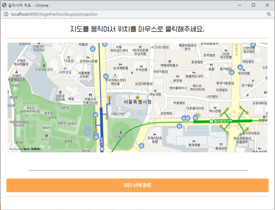Screen dimensions: 275x210
Task: Click bus stop icon above 우리은행 near 대일빌딩
Action: (240, 67)
